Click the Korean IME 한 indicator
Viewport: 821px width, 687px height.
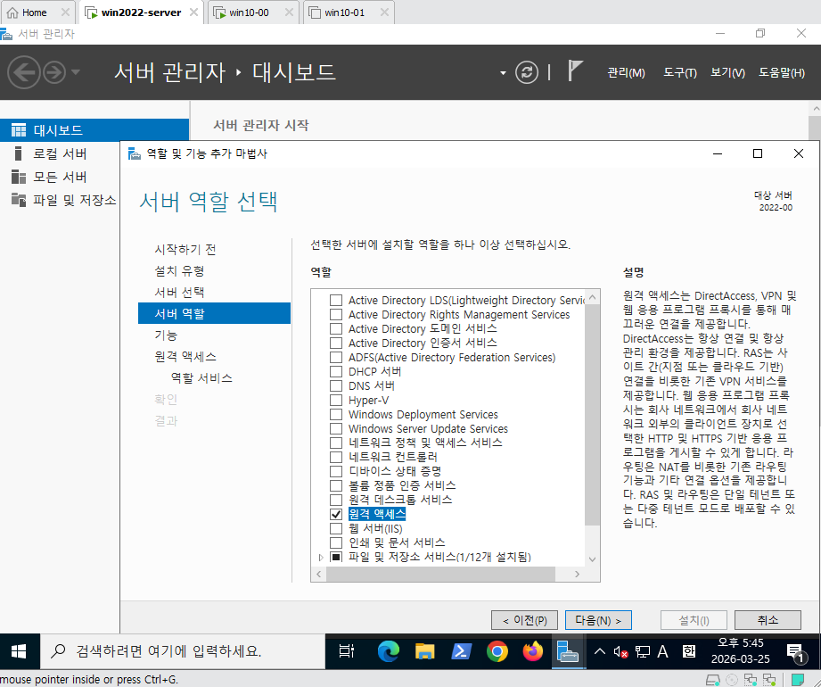(689, 651)
